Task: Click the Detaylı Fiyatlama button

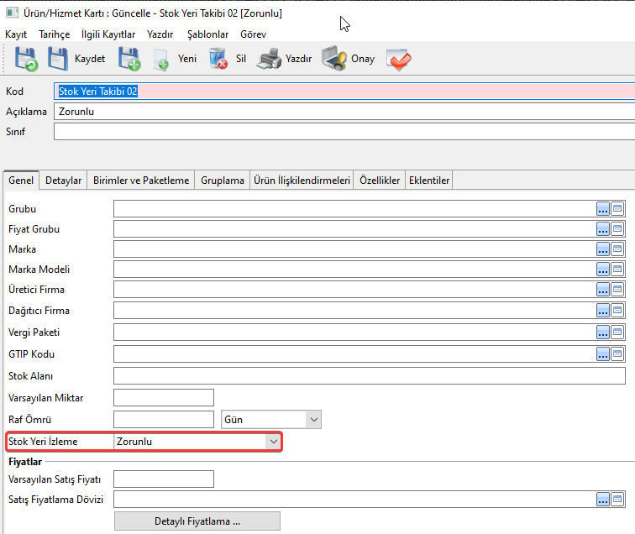Action: tap(197, 521)
